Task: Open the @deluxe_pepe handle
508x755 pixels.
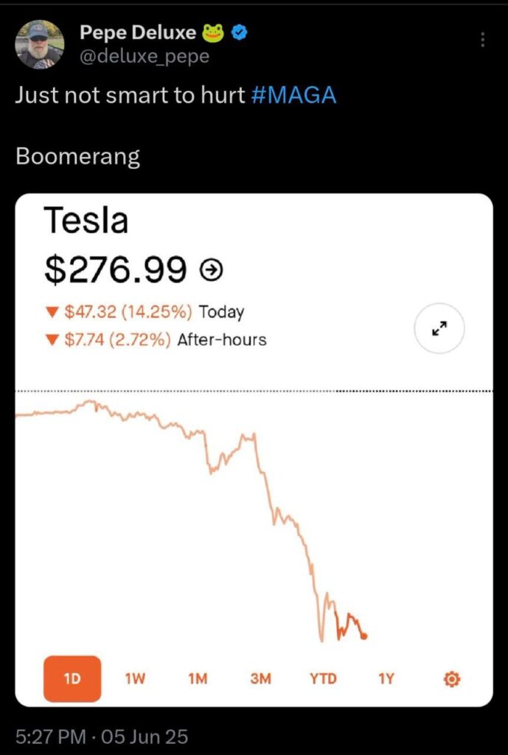Action: tap(145, 56)
